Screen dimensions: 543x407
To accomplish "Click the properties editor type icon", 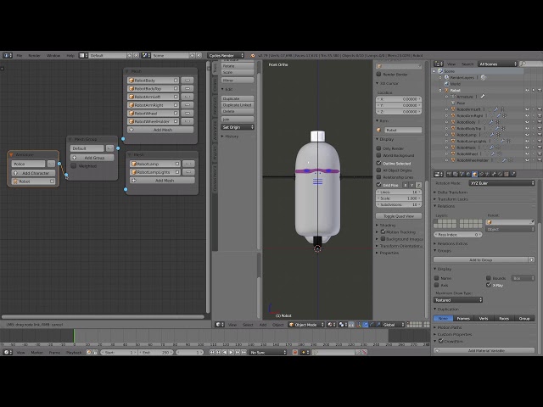I will click(x=439, y=174).
